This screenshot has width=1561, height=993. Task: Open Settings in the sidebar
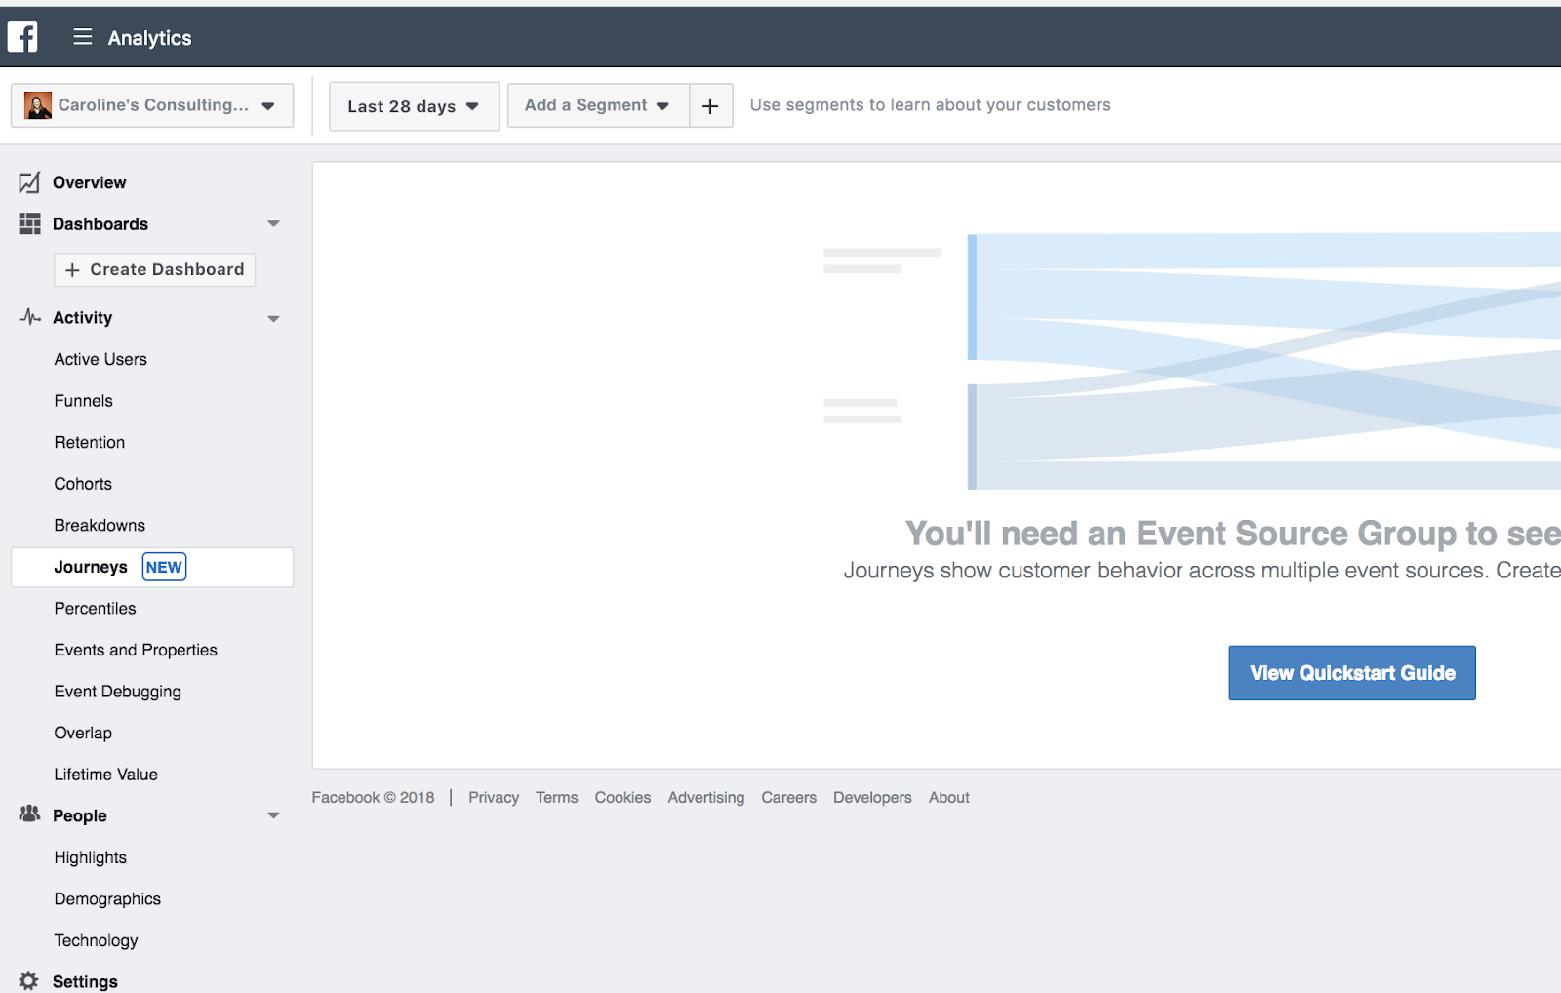click(85, 981)
